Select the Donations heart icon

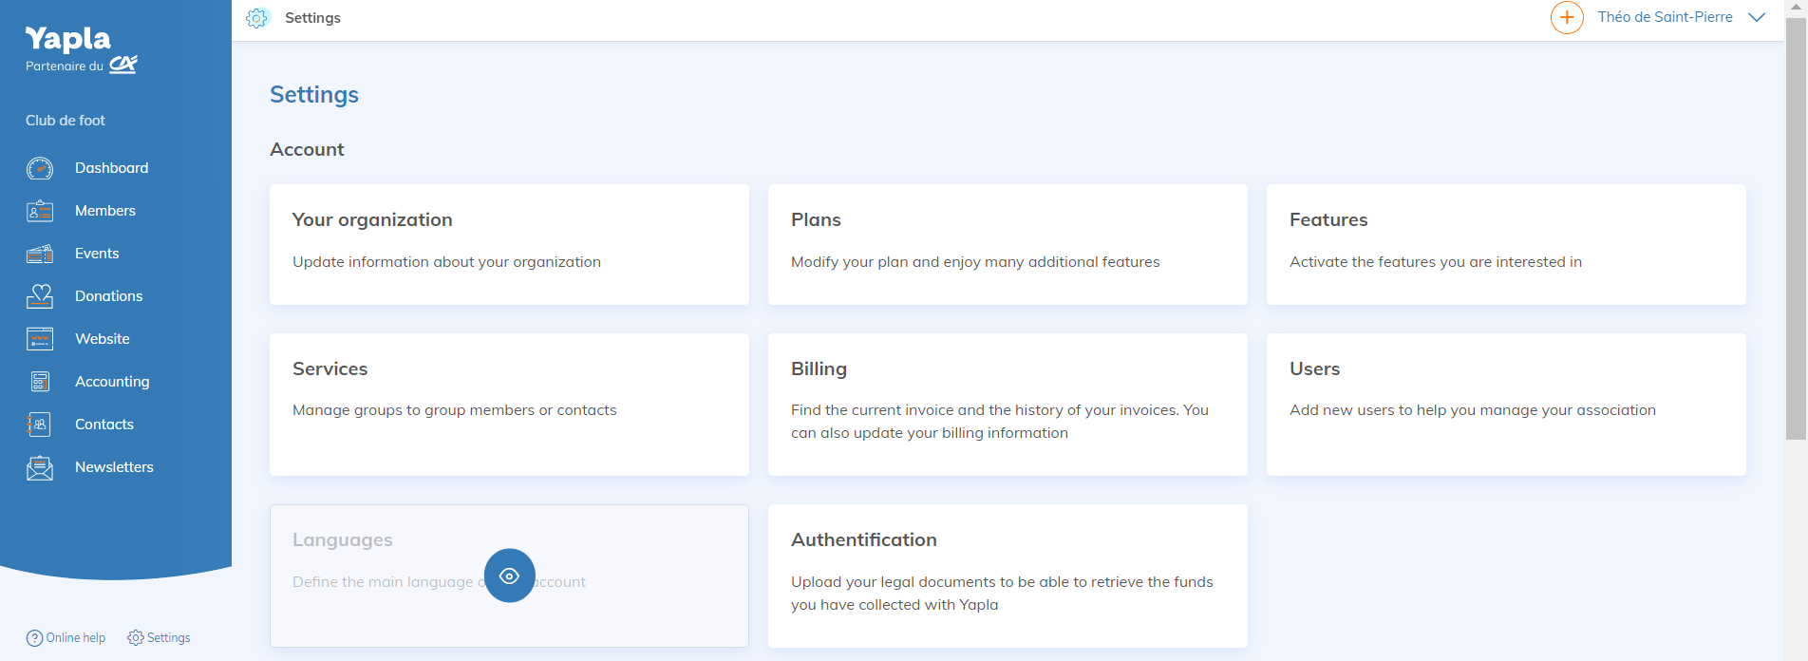[40, 296]
